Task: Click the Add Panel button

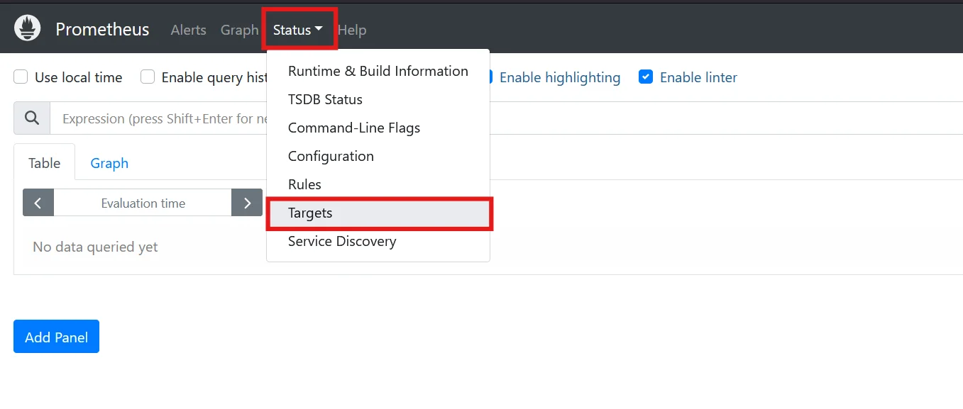Action: pyautogui.click(x=56, y=337)
